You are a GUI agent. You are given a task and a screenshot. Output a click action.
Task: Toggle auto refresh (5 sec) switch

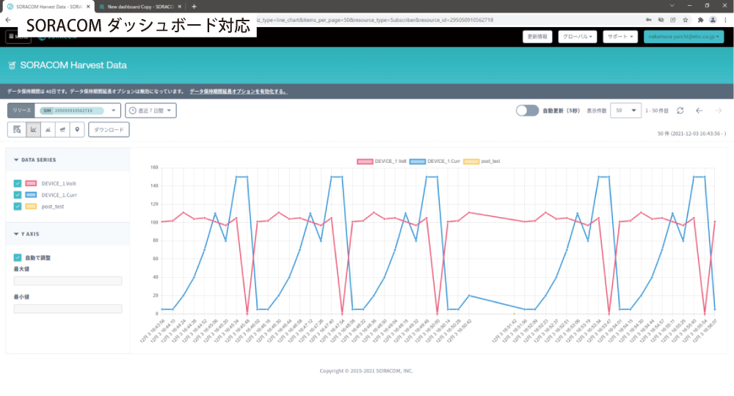coord(527,111)
